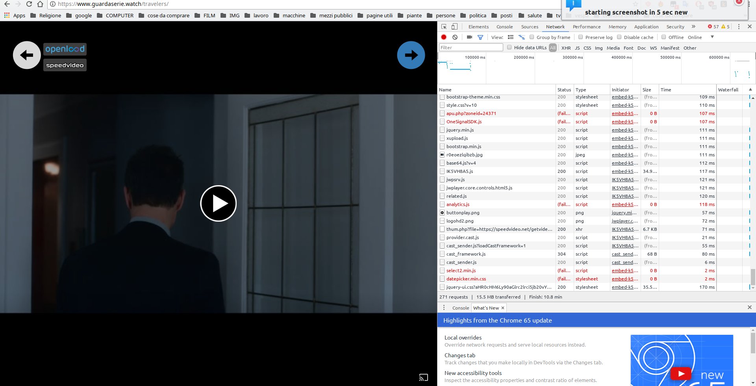Click the speedvideo source button
Viewport: 756px width, 386px height.
coord(65,65)
